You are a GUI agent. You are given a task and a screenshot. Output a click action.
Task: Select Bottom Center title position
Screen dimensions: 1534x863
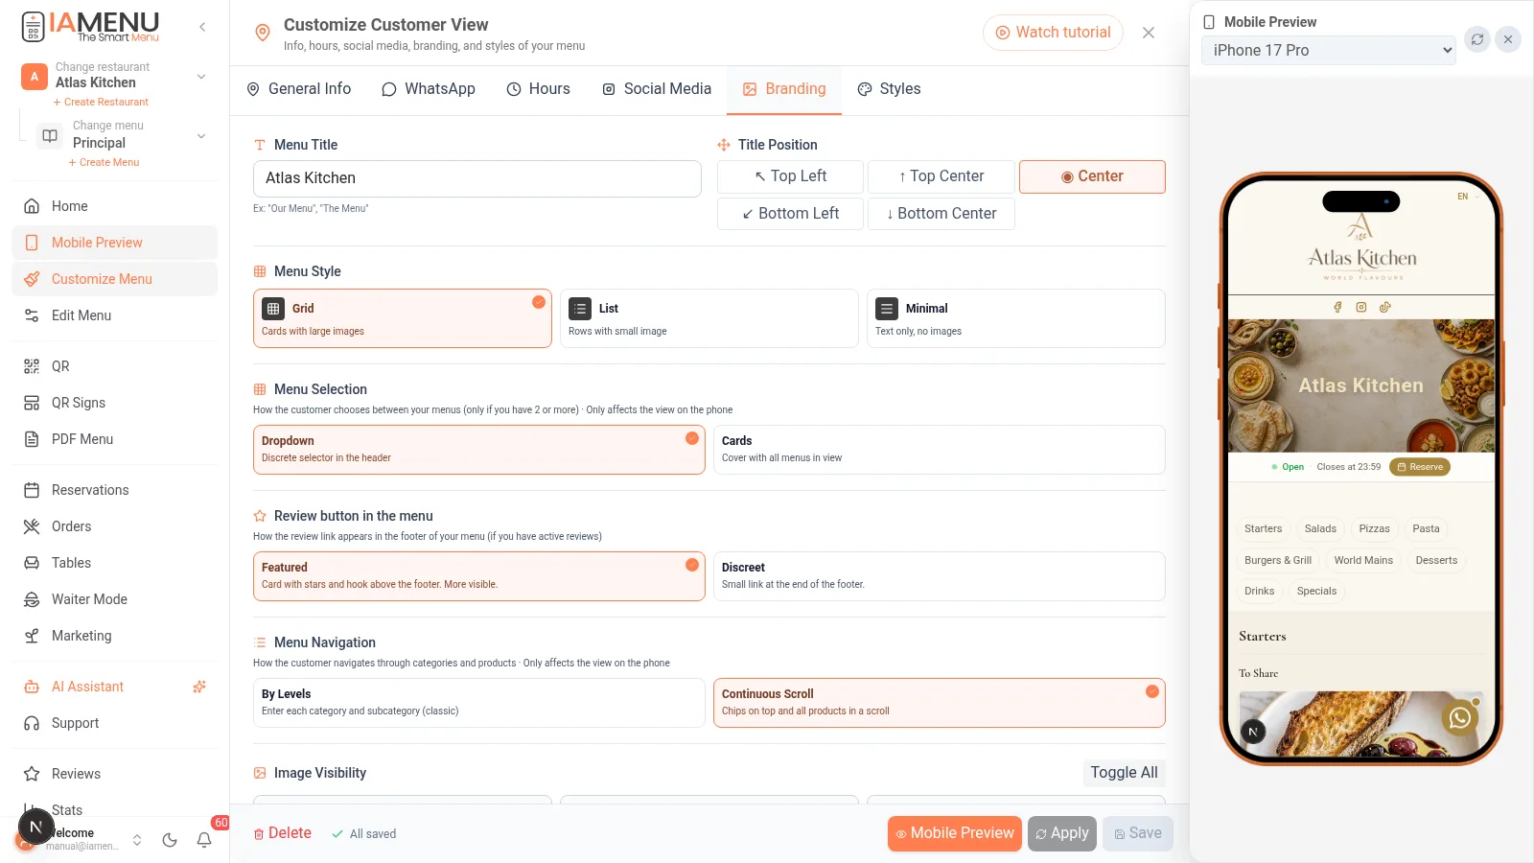pos(941,214)
